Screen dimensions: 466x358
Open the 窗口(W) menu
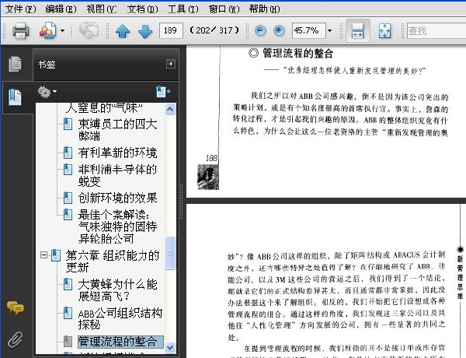[224, 9]
